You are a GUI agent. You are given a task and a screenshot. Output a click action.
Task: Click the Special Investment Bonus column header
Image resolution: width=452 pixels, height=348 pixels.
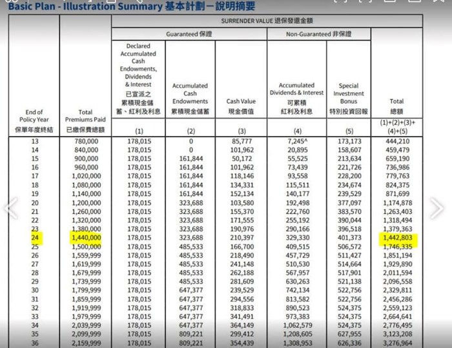point(349,98)
